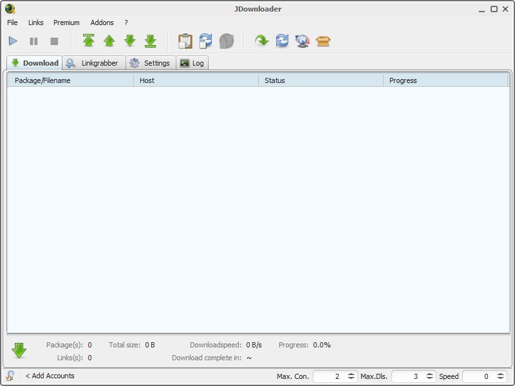Viewport: 515px width, 386px height.
Task: Click the green download arrow in the status bar
Action: [x=20, y=351]
